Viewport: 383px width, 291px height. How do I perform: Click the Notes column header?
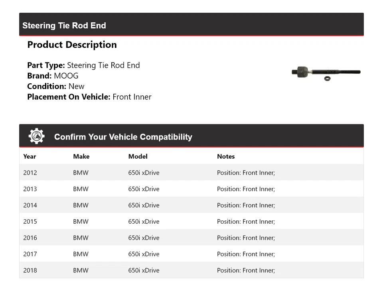(226, 156)
